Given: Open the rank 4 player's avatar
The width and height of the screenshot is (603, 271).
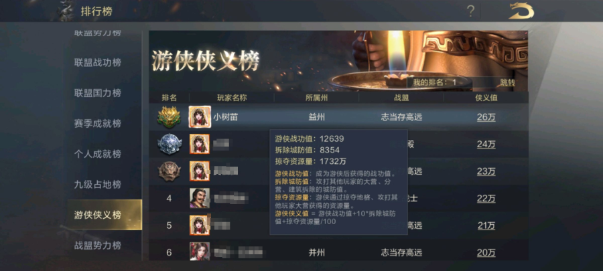Looking at the screenshot, I should click(x=200, y=199).
